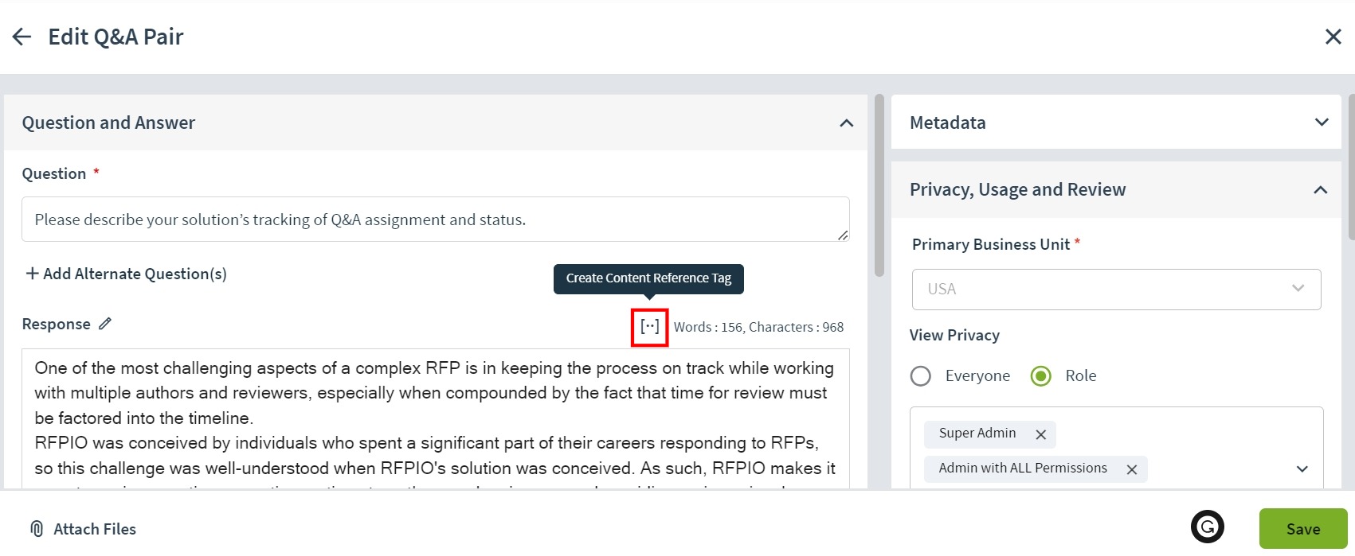
Task: Open the Primary Business Unit USA dropdown
Action: tap(1116, 290)
